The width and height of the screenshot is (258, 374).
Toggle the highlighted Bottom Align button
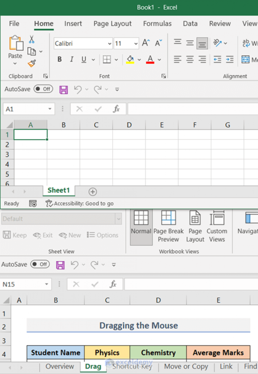coord(202,43)
